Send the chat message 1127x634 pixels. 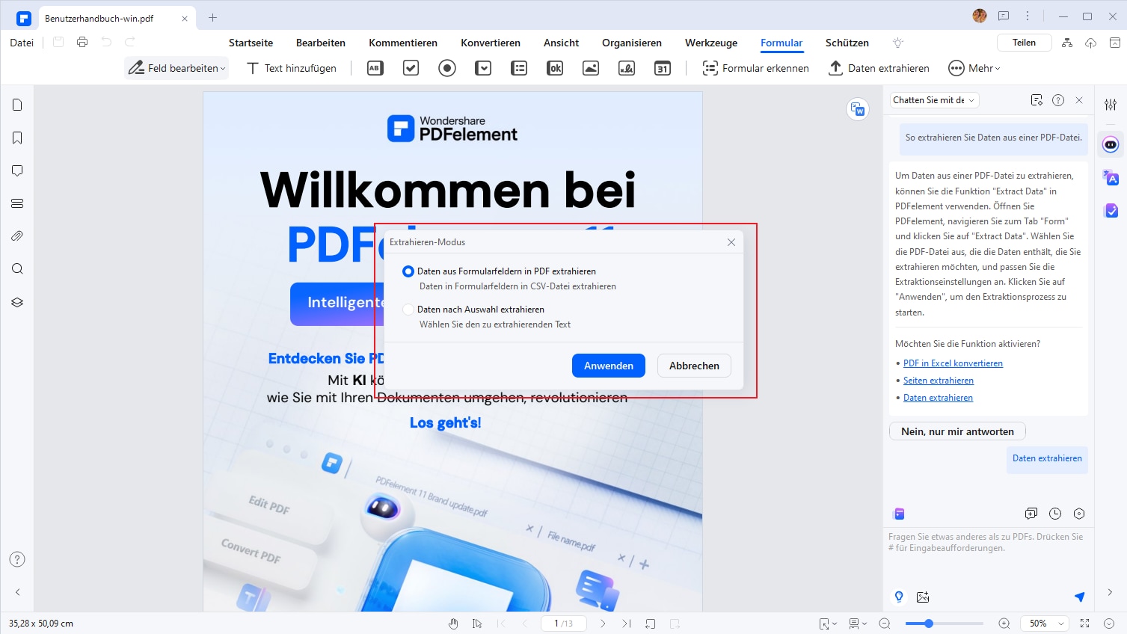coord(1079,597)
